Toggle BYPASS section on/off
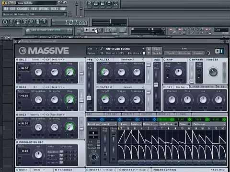The width and height of the screenshot is (230, 172). (x=190, y=60)
